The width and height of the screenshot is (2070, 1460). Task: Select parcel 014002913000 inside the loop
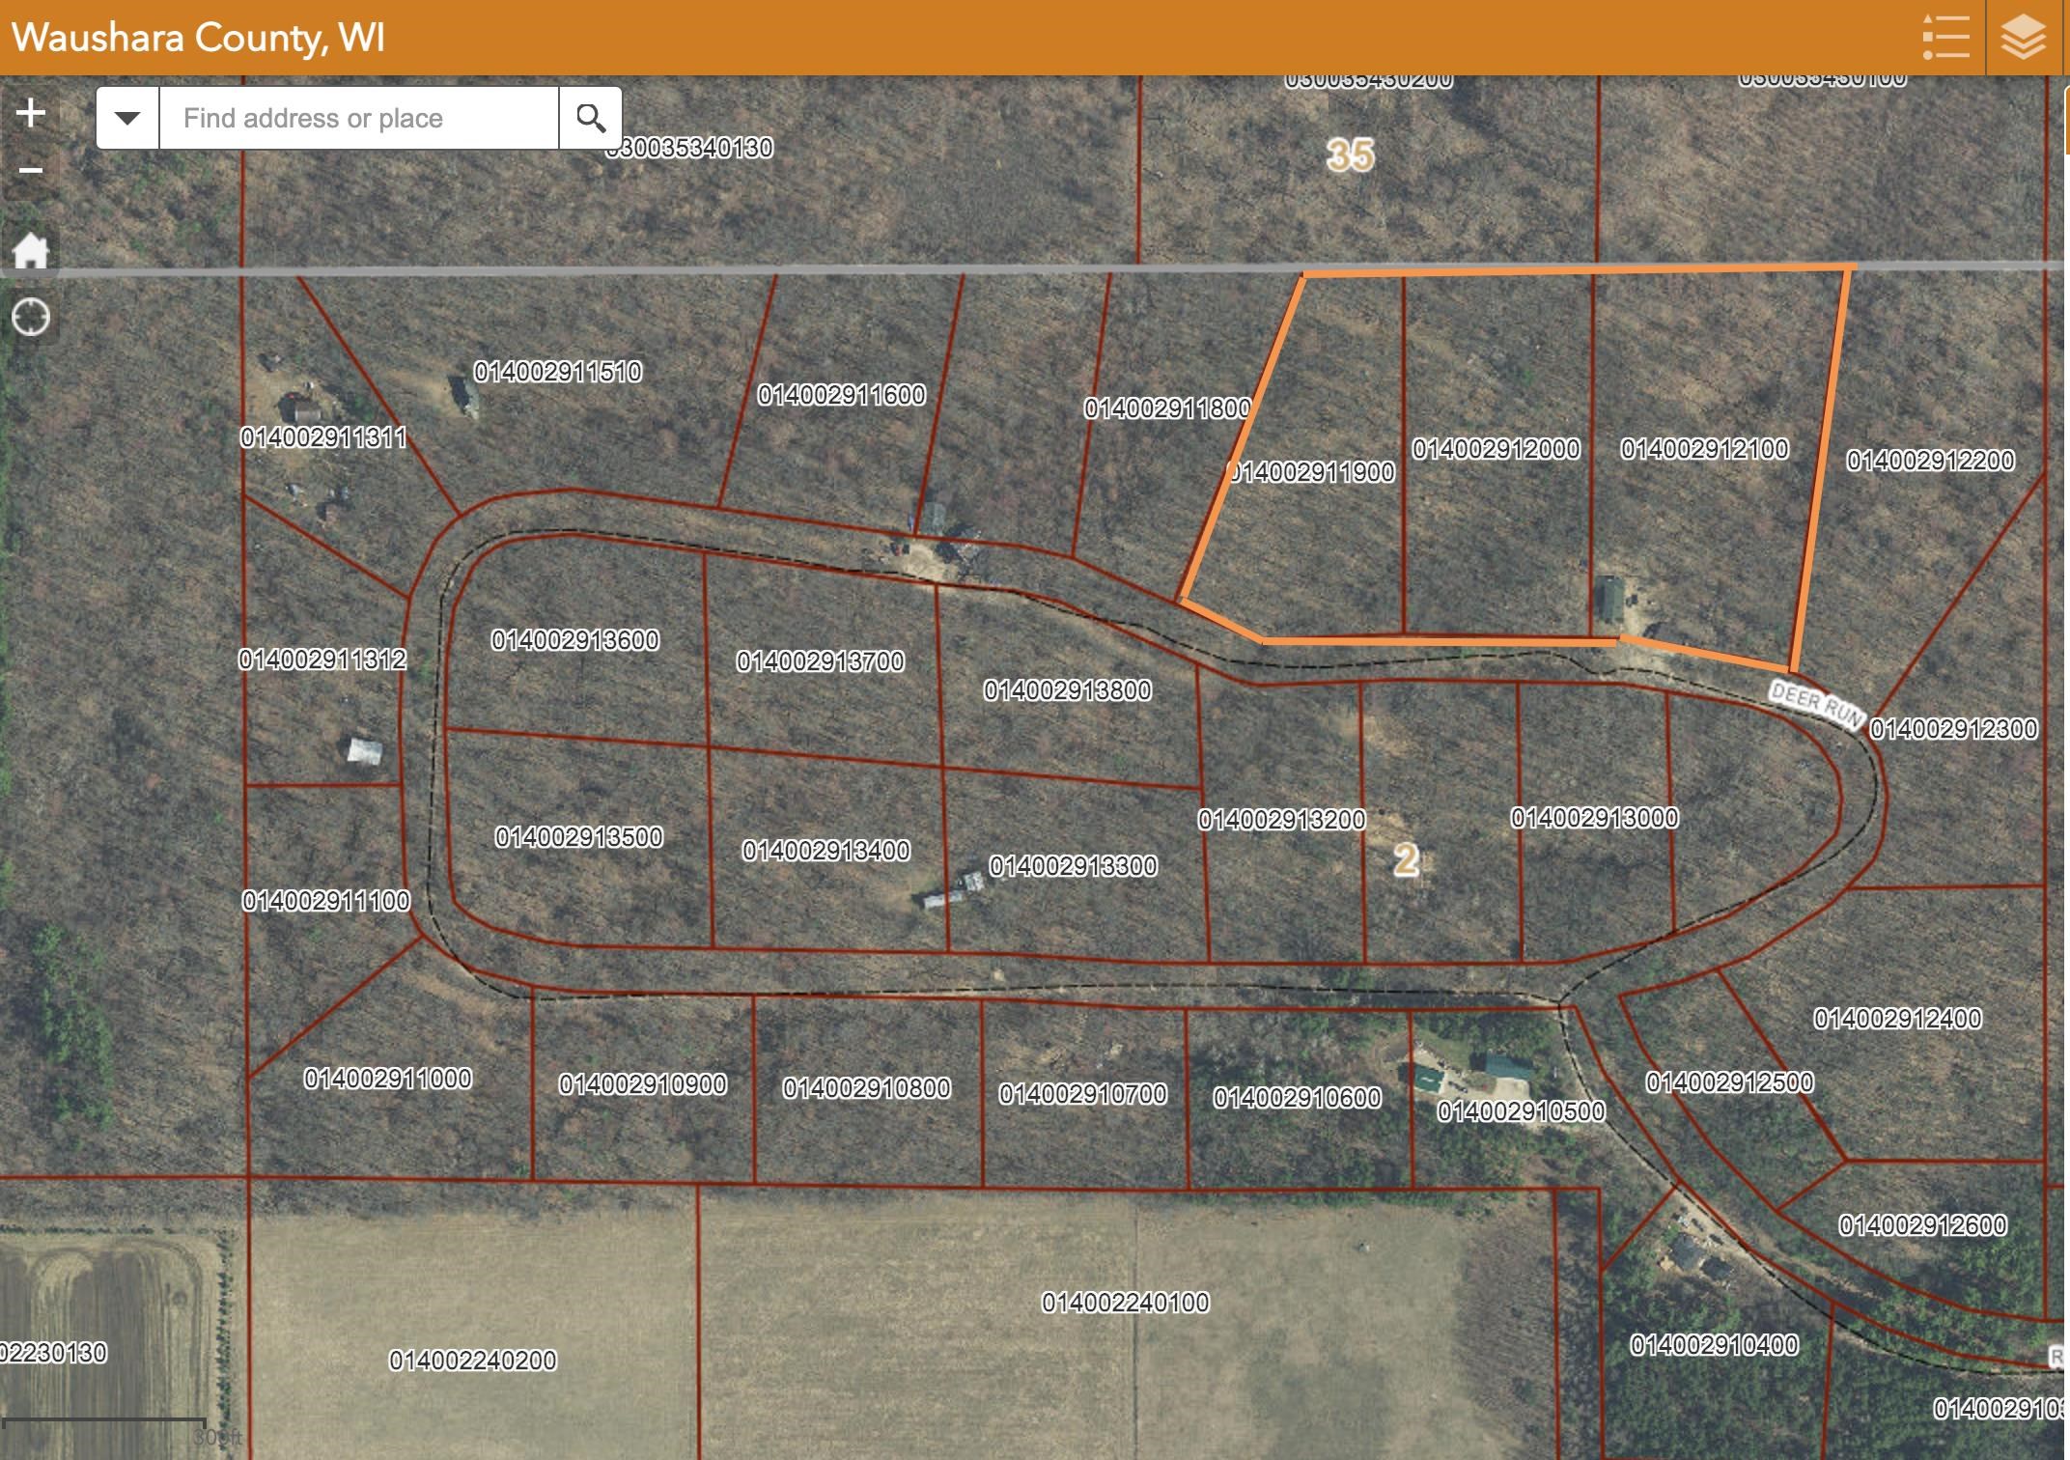point(1594,818)
